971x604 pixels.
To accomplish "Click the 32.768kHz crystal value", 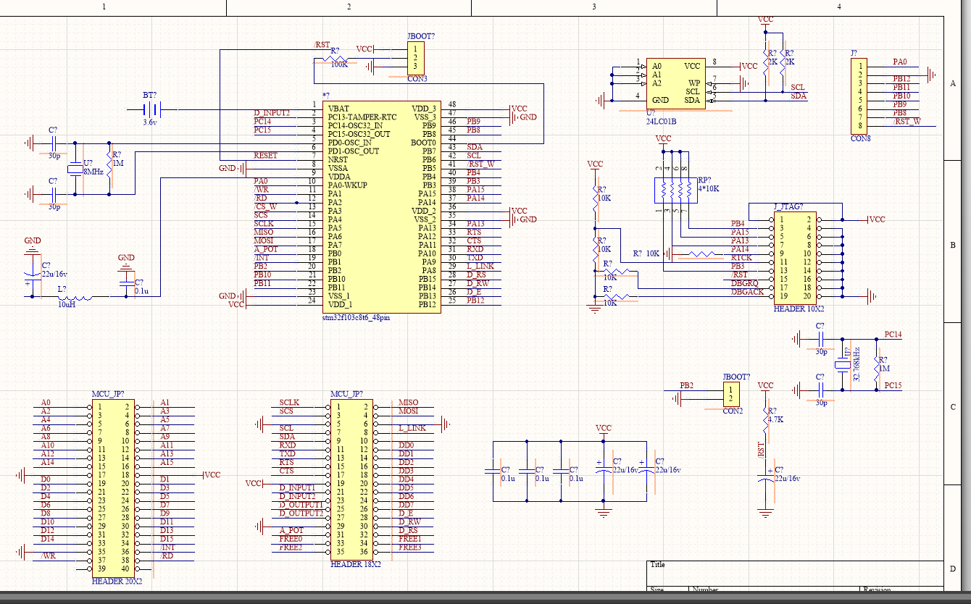I will click(x=857, y=366).
